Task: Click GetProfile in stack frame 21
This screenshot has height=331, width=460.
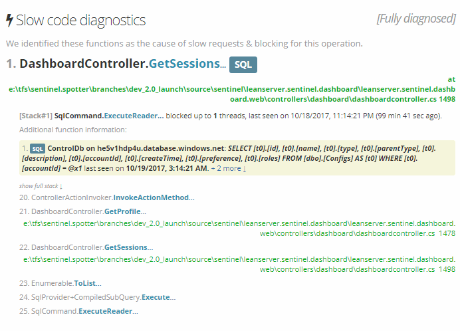Action: 125,211
